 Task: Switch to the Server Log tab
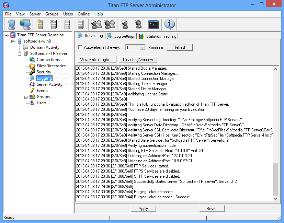pyautogui.click(x=90, y=36)
